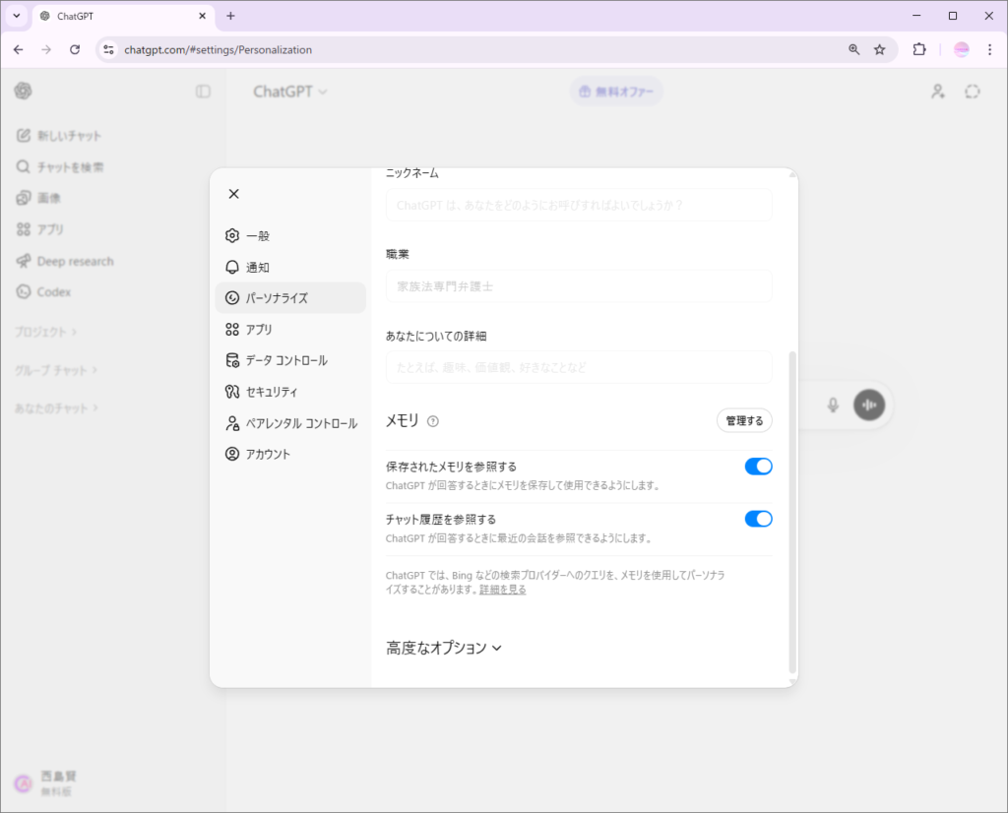
Task: Click the 職業 input field
Action: pyautogui.click(x=579, y=286)
